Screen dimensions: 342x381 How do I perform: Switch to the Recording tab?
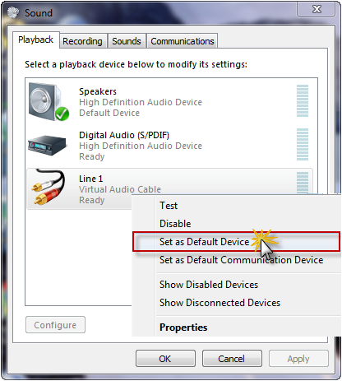pyautogui.click(x=82, y=41)
